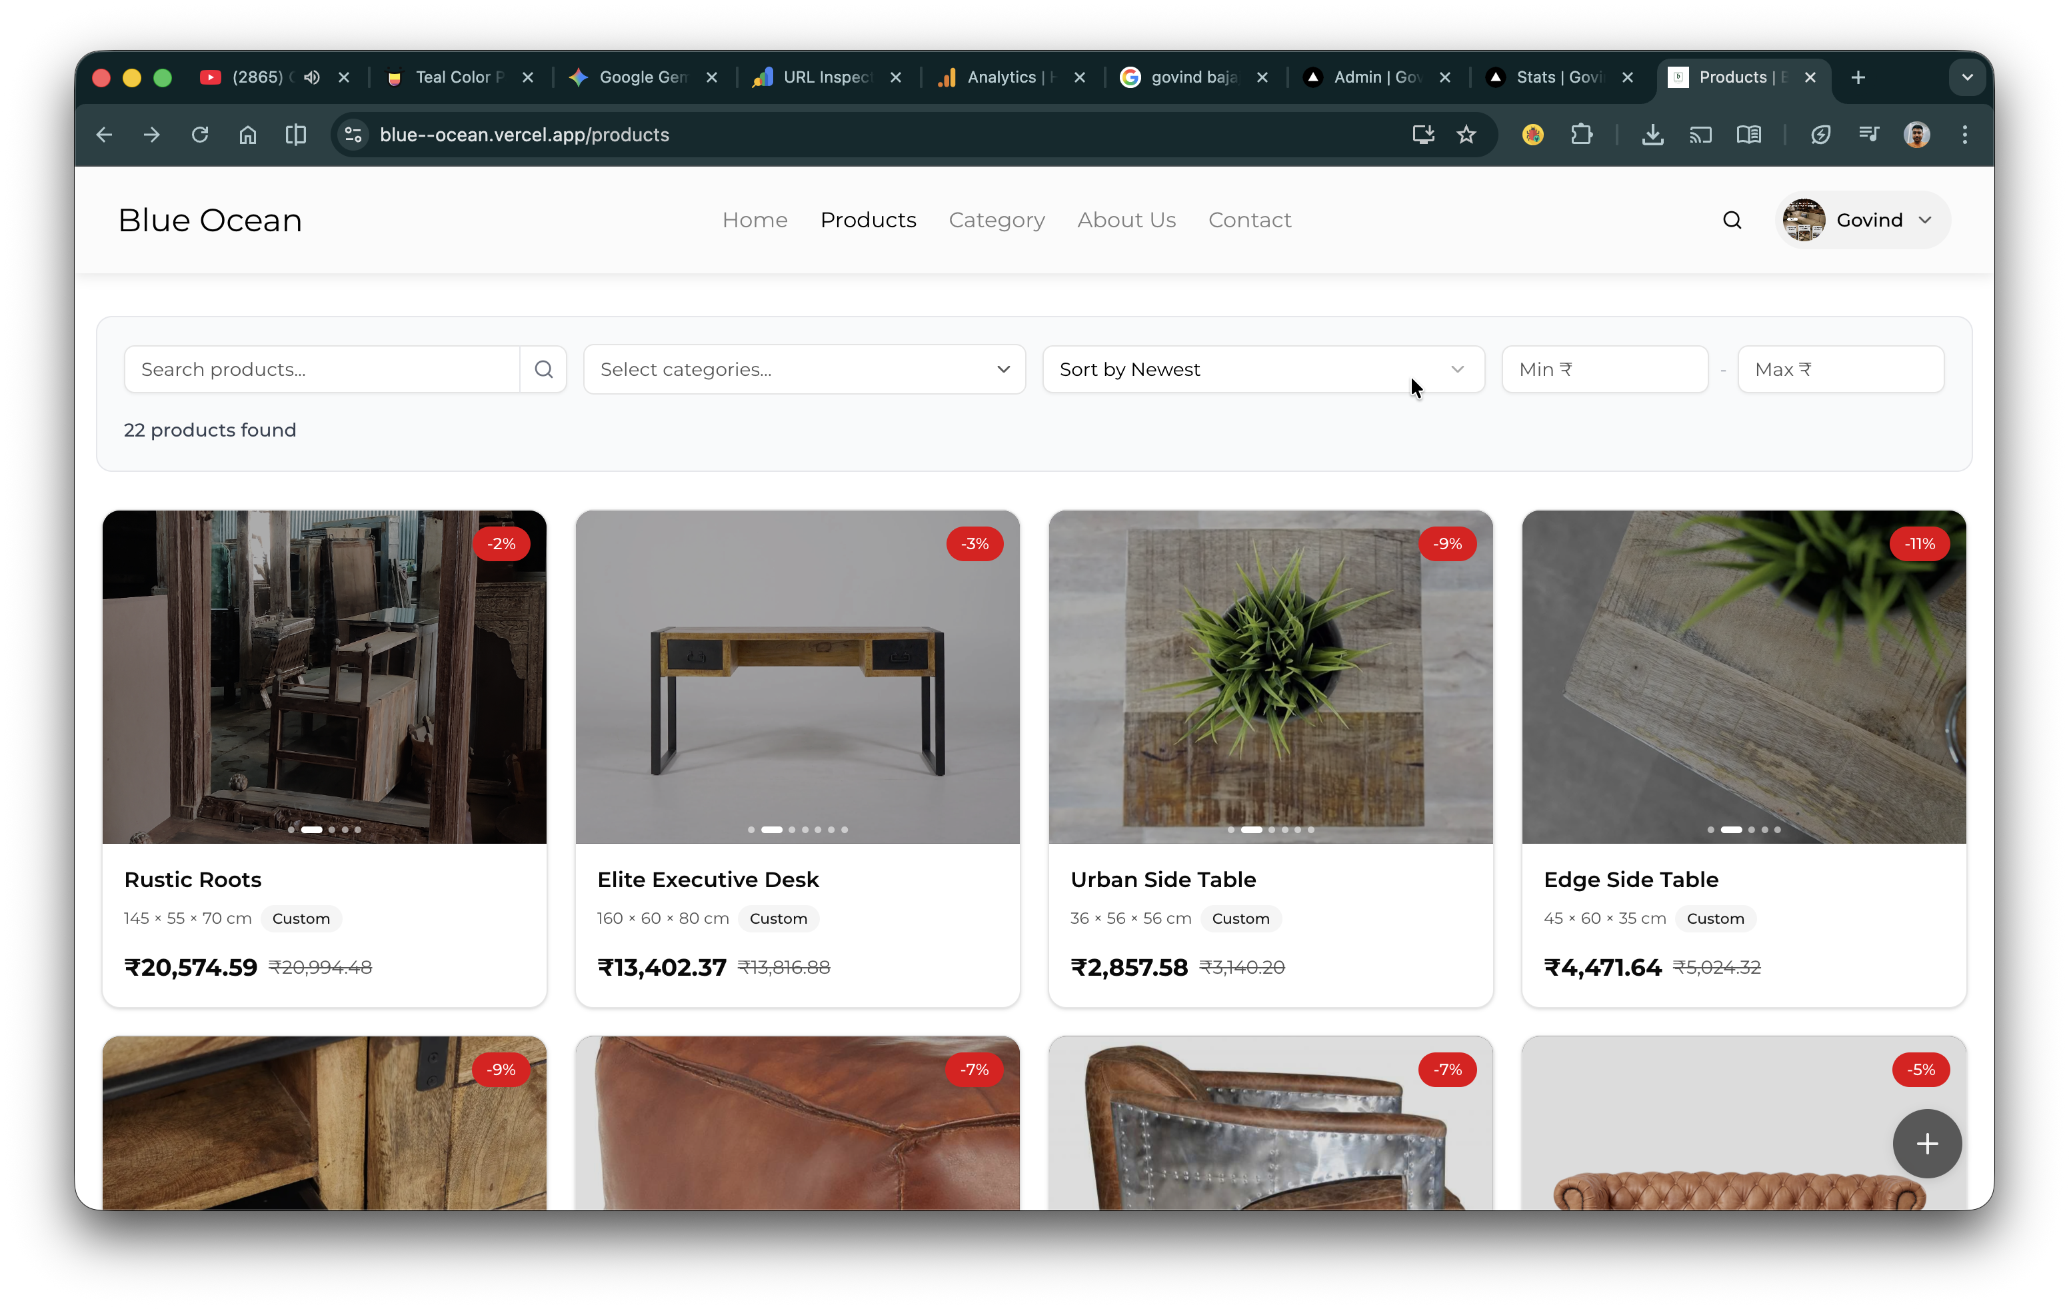
Task: Open the Category navigation menu item
Action: [x=997, y=220]
